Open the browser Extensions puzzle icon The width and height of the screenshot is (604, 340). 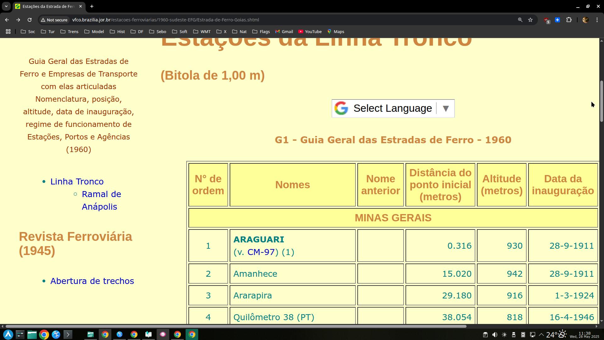tap(569, 20)
